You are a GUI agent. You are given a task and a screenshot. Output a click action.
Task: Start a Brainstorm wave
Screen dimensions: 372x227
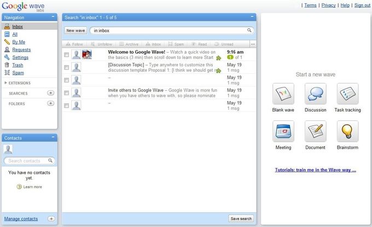pos(347,131)
